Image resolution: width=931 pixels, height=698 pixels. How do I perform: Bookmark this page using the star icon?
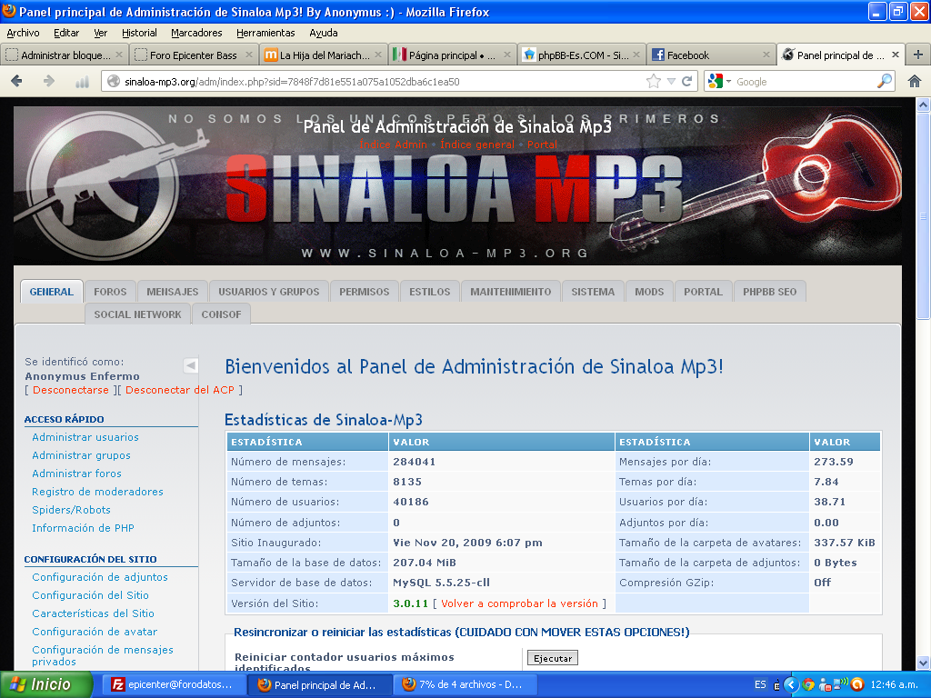tap(653, 81)
